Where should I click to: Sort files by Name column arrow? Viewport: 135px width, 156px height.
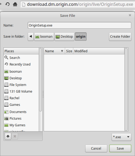pyautogui.click(x=62, y=51)
